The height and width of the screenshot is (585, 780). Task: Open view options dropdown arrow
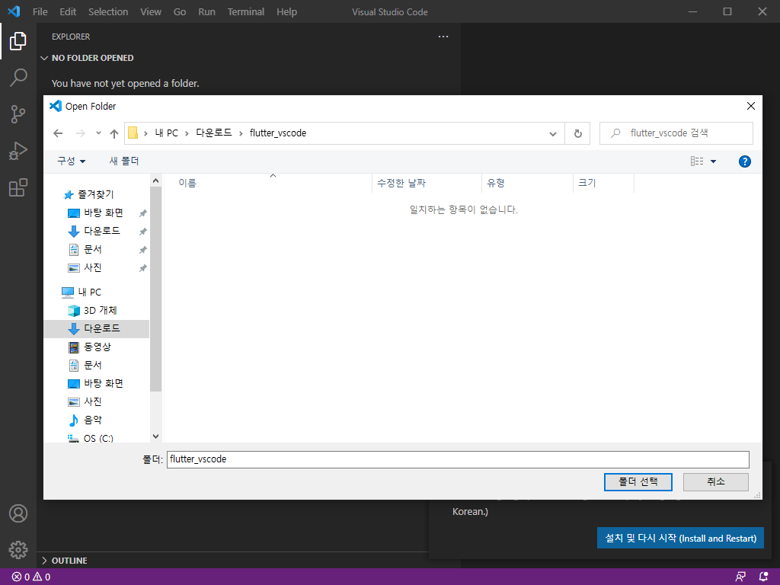coord(713,161)
